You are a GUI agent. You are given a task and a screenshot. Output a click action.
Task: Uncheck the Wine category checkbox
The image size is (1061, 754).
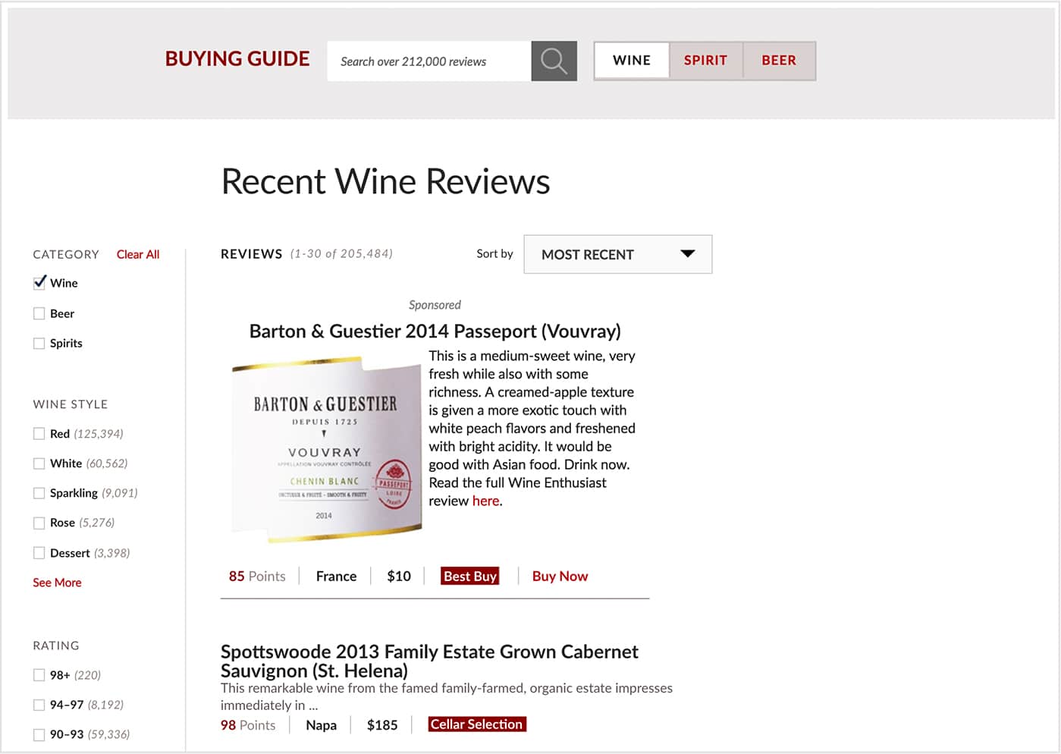(x=39, y=283)
